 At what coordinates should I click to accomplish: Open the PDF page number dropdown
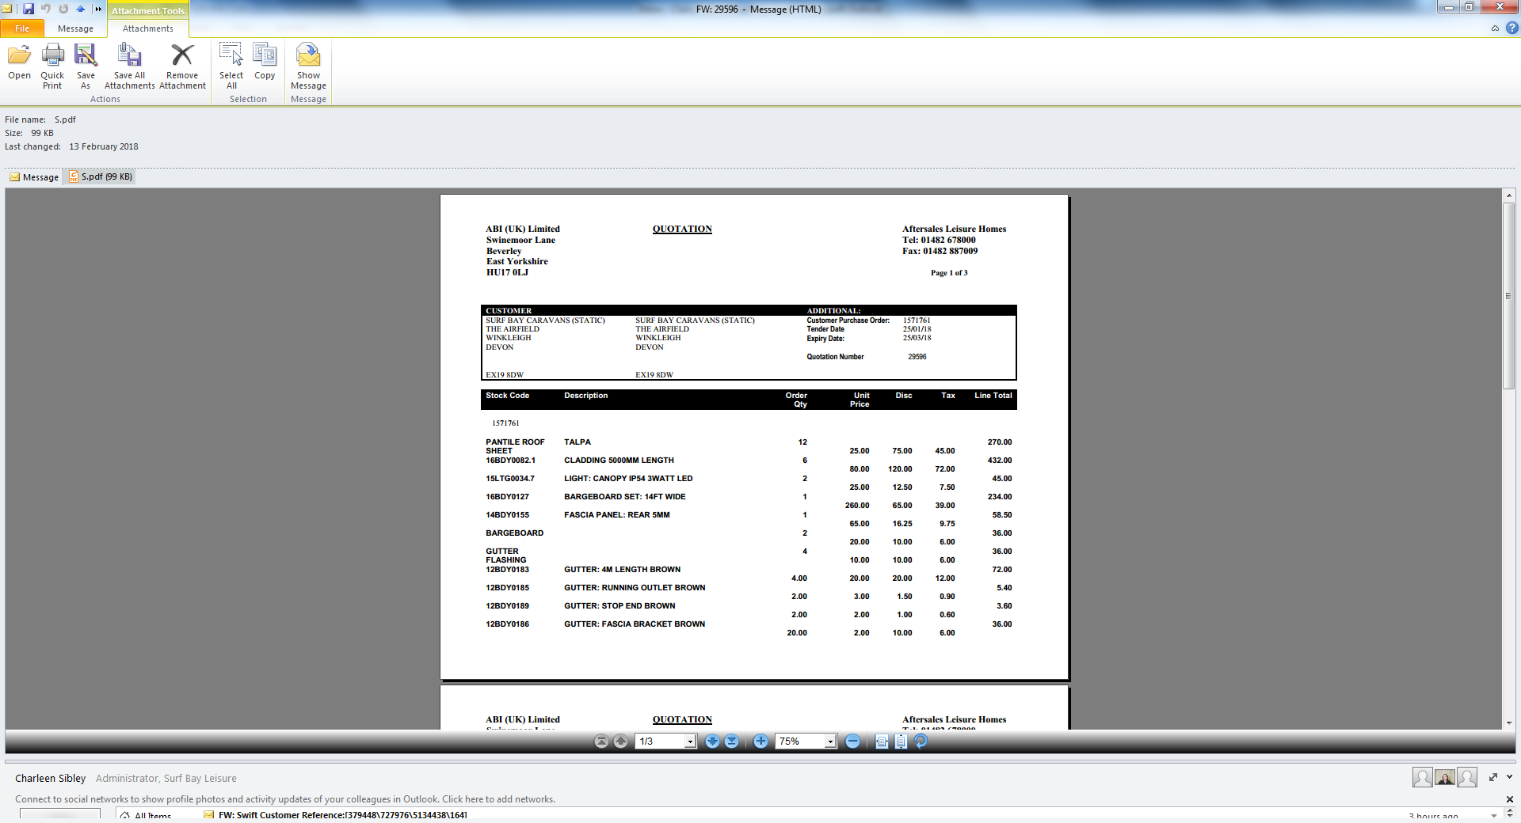point(690,741)
